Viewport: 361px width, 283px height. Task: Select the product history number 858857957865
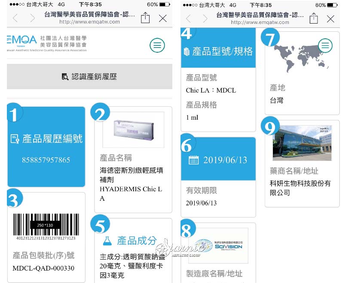(46, 160)
